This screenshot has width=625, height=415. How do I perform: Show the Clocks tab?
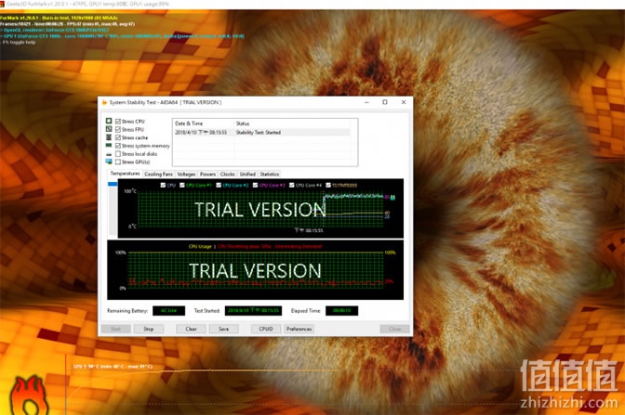pyautogui.click(x=227, y=174)
